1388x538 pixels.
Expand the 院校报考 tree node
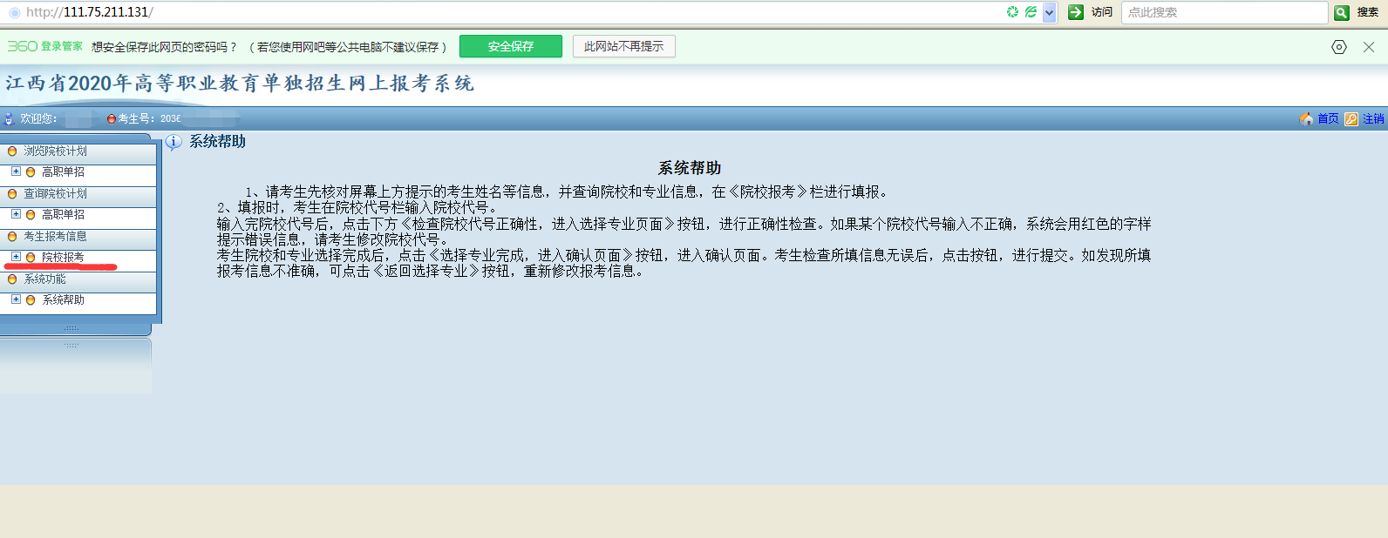pyautogui.click(x=16, y=257)
